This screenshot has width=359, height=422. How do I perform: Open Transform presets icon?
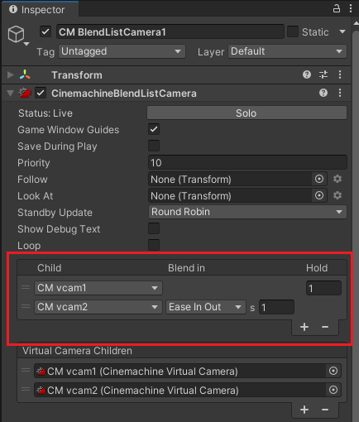click(x=323, y=74)
